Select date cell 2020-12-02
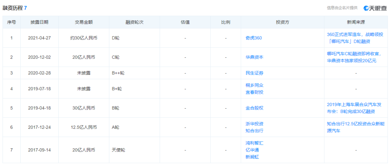 pyautogui.click(x=39, y=57)
